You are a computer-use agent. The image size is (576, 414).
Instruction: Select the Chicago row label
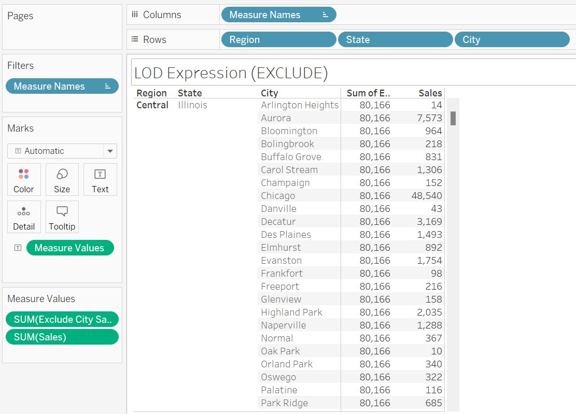pyautogui.click(x=278, y=196)
